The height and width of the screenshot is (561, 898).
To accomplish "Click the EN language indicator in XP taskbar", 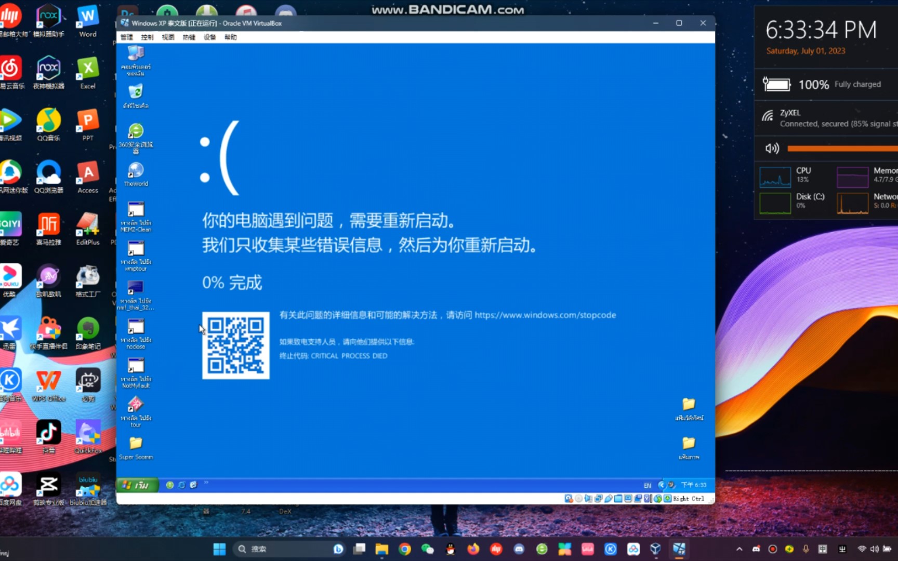I will pyautogui.click(x=648, y=485).
